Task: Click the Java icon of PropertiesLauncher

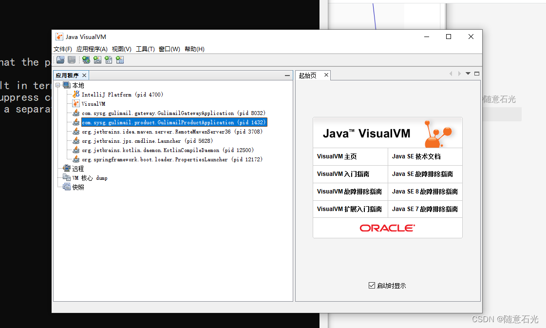Action: pyautogui.click(x=76, y=159)
